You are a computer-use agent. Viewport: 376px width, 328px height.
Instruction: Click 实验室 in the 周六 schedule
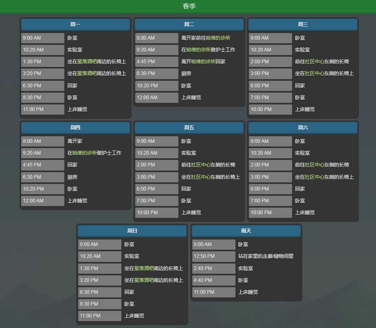(302, 153)
